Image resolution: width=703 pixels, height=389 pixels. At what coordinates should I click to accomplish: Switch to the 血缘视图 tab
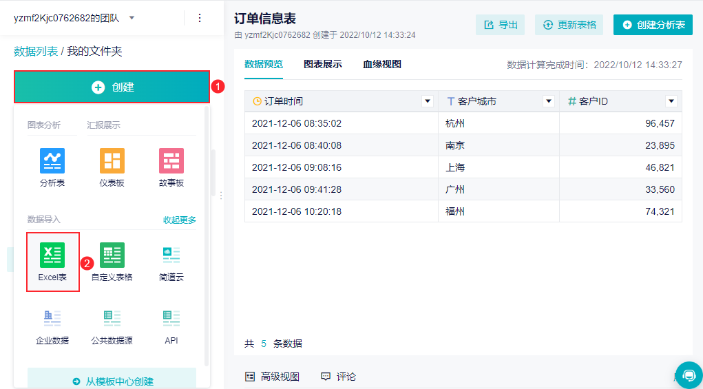[382, 65]
